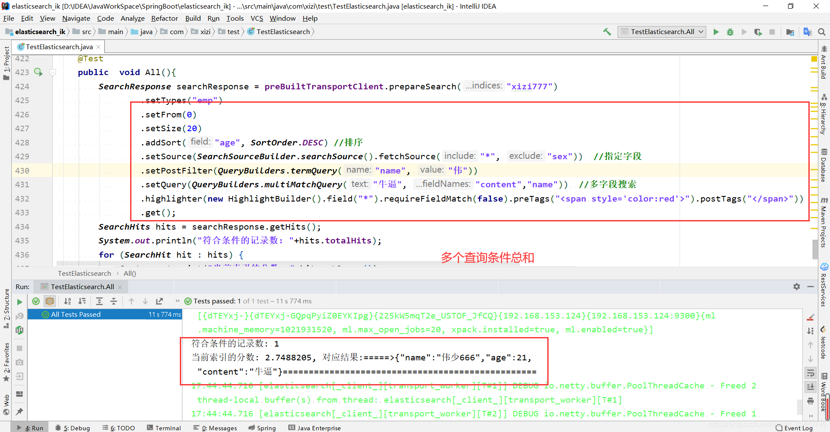The image size is (830, 432).
Task: Print the console output
Action: tap(811, 401)
